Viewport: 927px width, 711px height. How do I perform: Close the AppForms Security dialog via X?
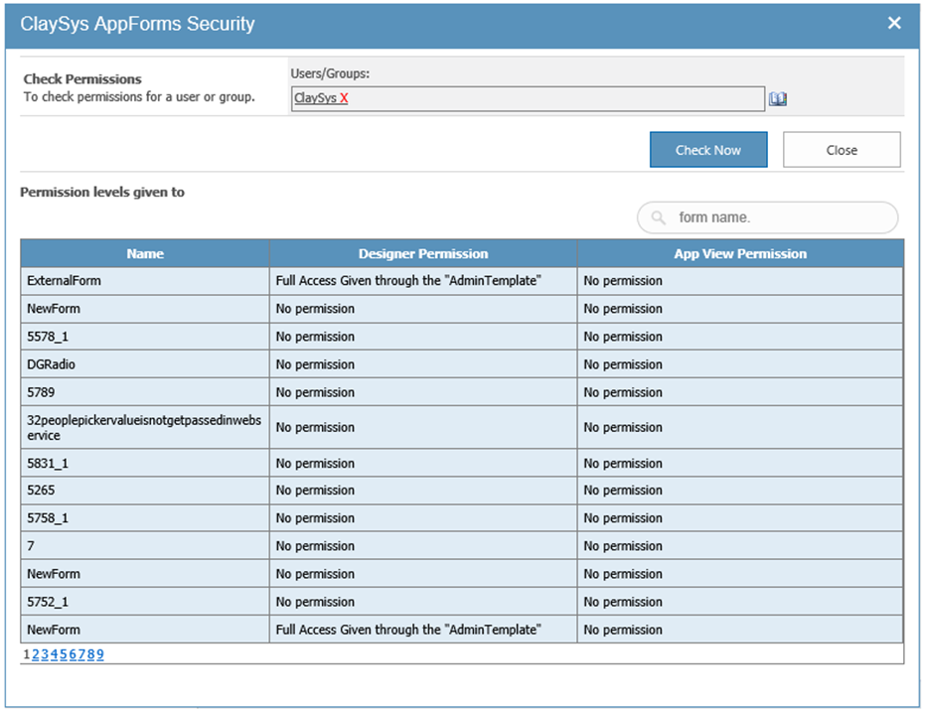pyautogui.click(x=893, y=23)
